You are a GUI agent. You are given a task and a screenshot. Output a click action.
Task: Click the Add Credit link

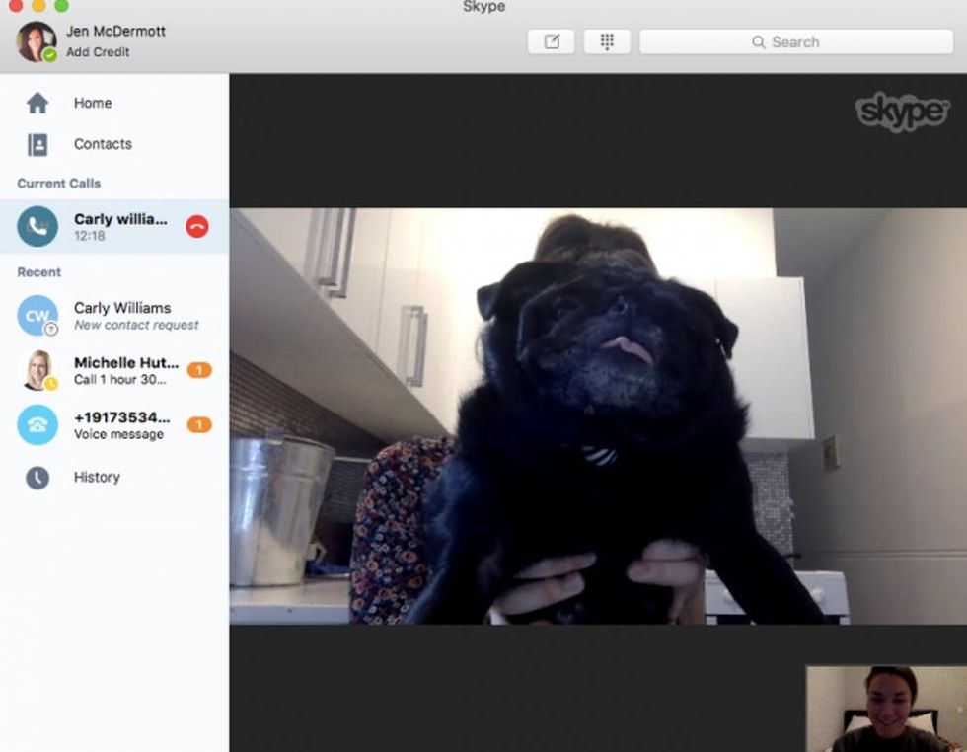[x=98, y=52]
